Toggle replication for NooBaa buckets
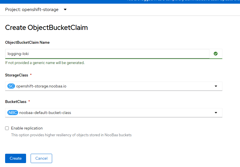Viewport: 240px width, 167px height. 7,128
